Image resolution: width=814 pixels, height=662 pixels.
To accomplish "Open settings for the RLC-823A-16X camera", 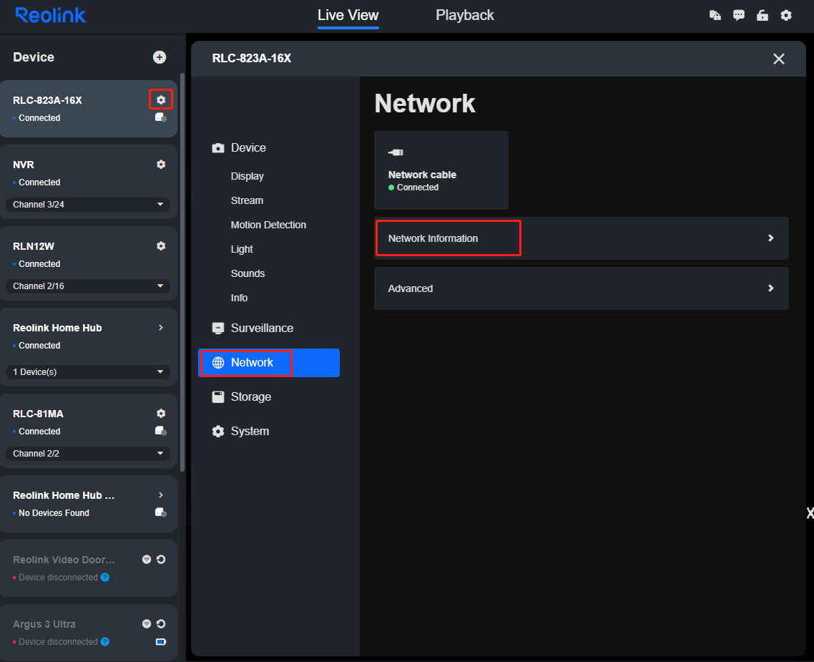I will coord(161,99).
